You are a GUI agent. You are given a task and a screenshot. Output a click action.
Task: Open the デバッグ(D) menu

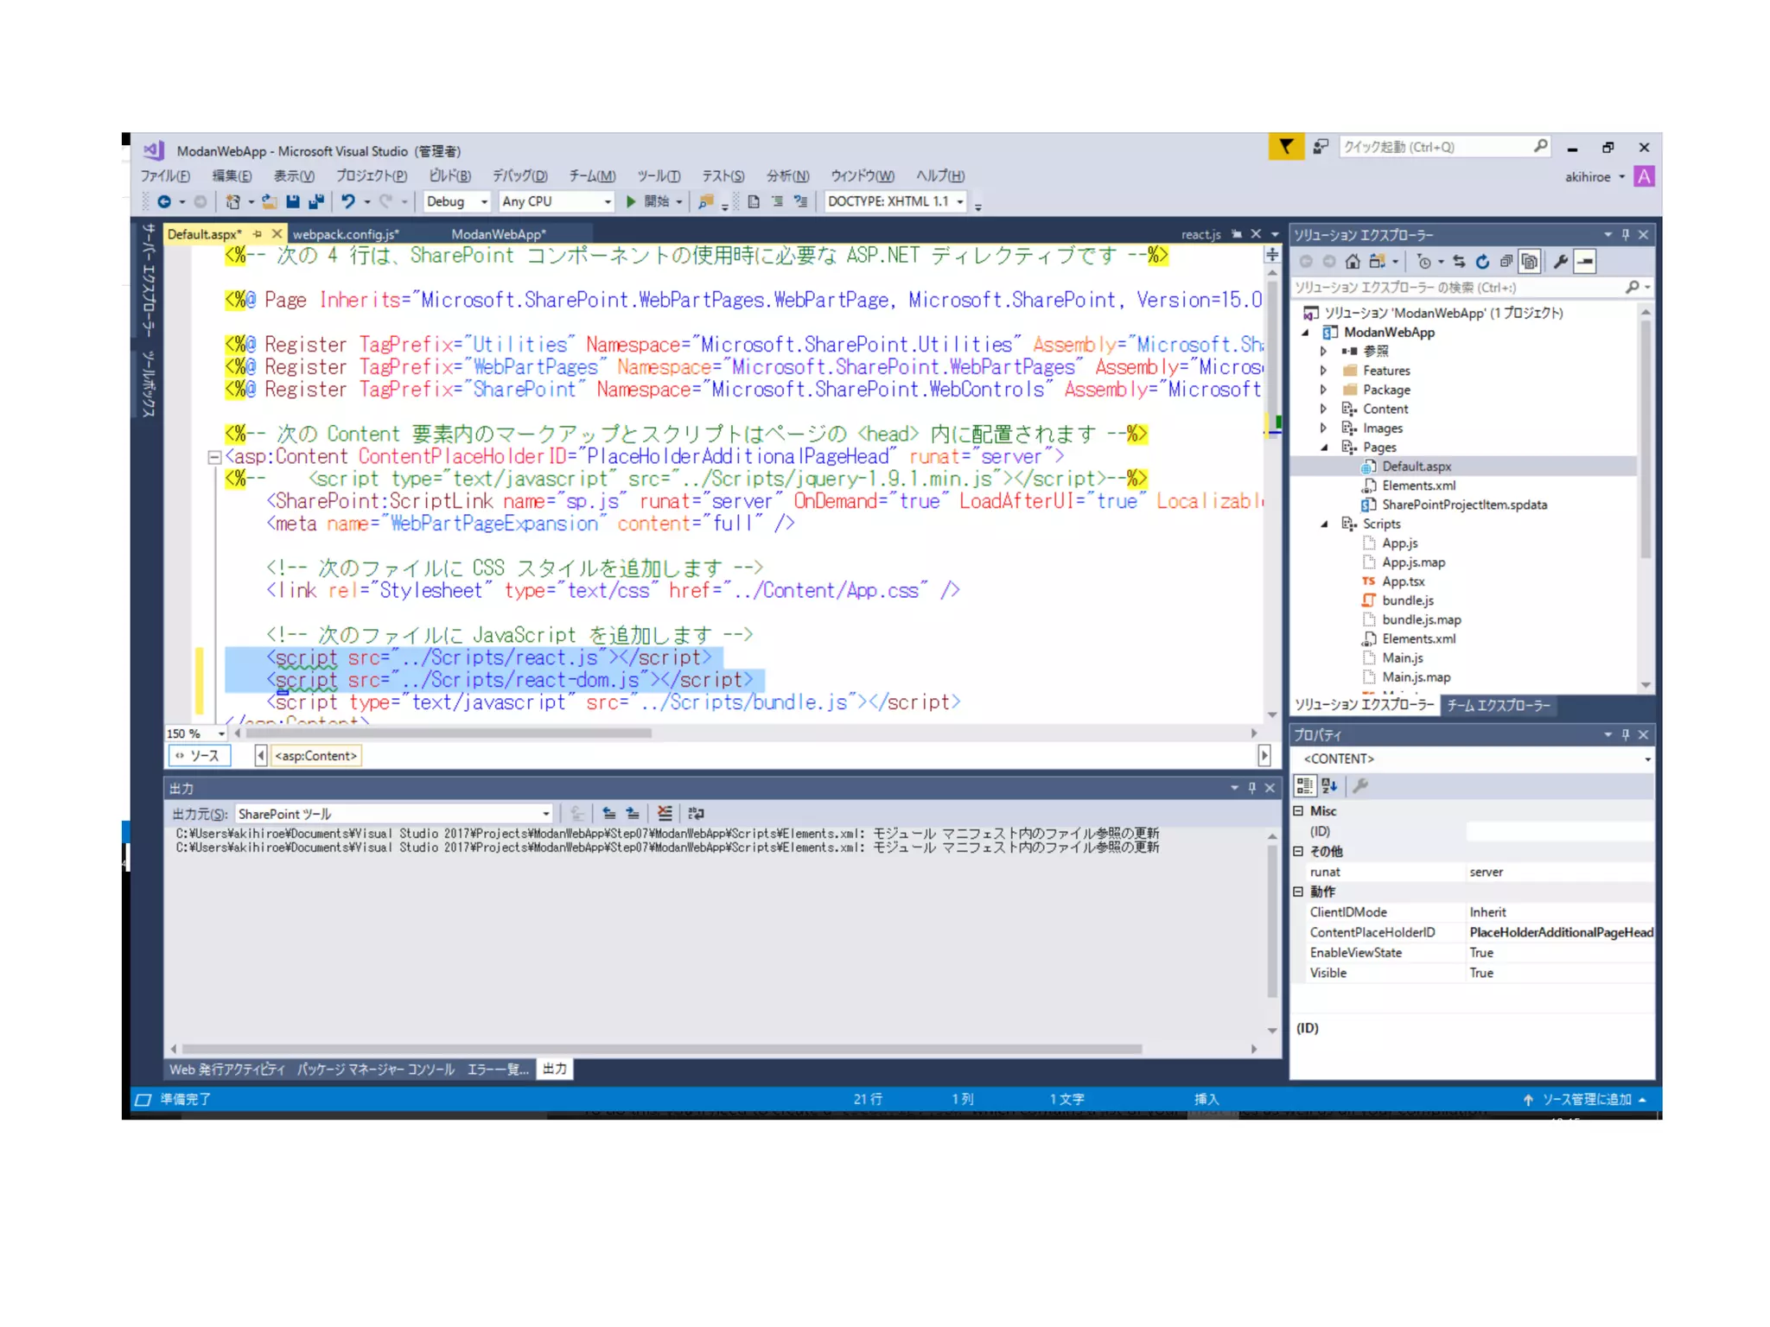click(519, 176)
